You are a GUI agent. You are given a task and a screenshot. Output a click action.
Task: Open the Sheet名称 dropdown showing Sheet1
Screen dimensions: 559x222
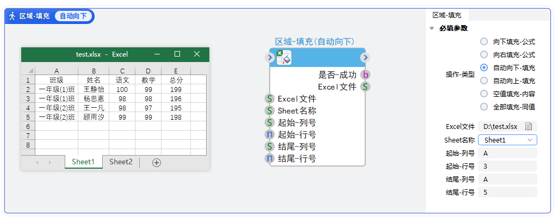coord(507,140)
